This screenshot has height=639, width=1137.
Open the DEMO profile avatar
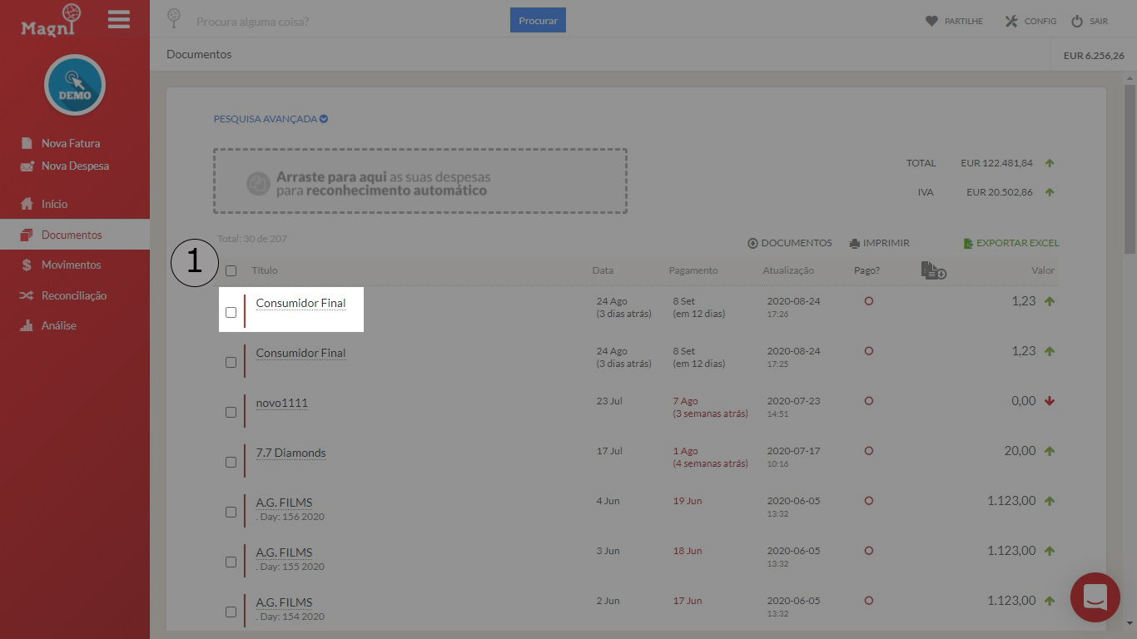75,85
